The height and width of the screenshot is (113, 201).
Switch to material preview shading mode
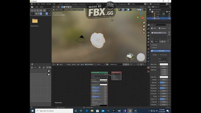140,10
